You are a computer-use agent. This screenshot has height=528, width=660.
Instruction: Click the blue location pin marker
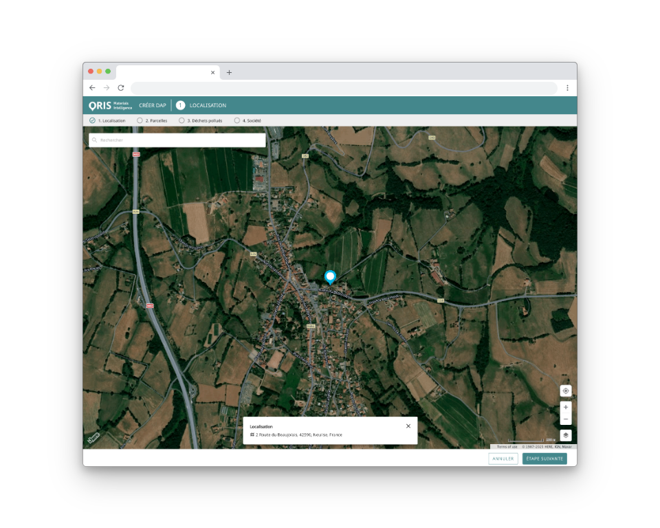click(330, 277)
